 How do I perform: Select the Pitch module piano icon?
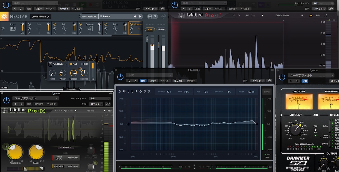[x=13, y=29]
